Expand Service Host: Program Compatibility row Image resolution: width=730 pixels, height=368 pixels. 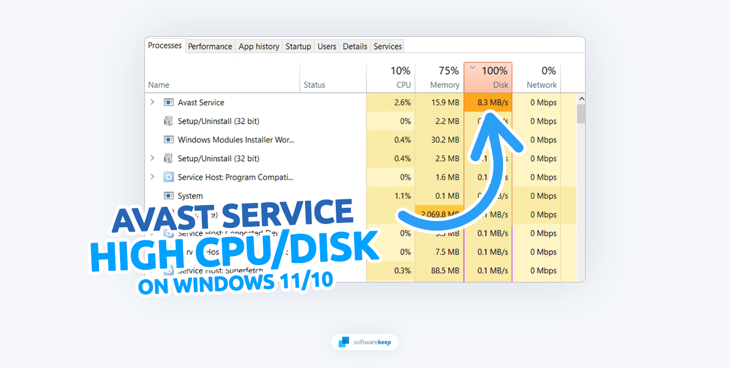point(152,177)
